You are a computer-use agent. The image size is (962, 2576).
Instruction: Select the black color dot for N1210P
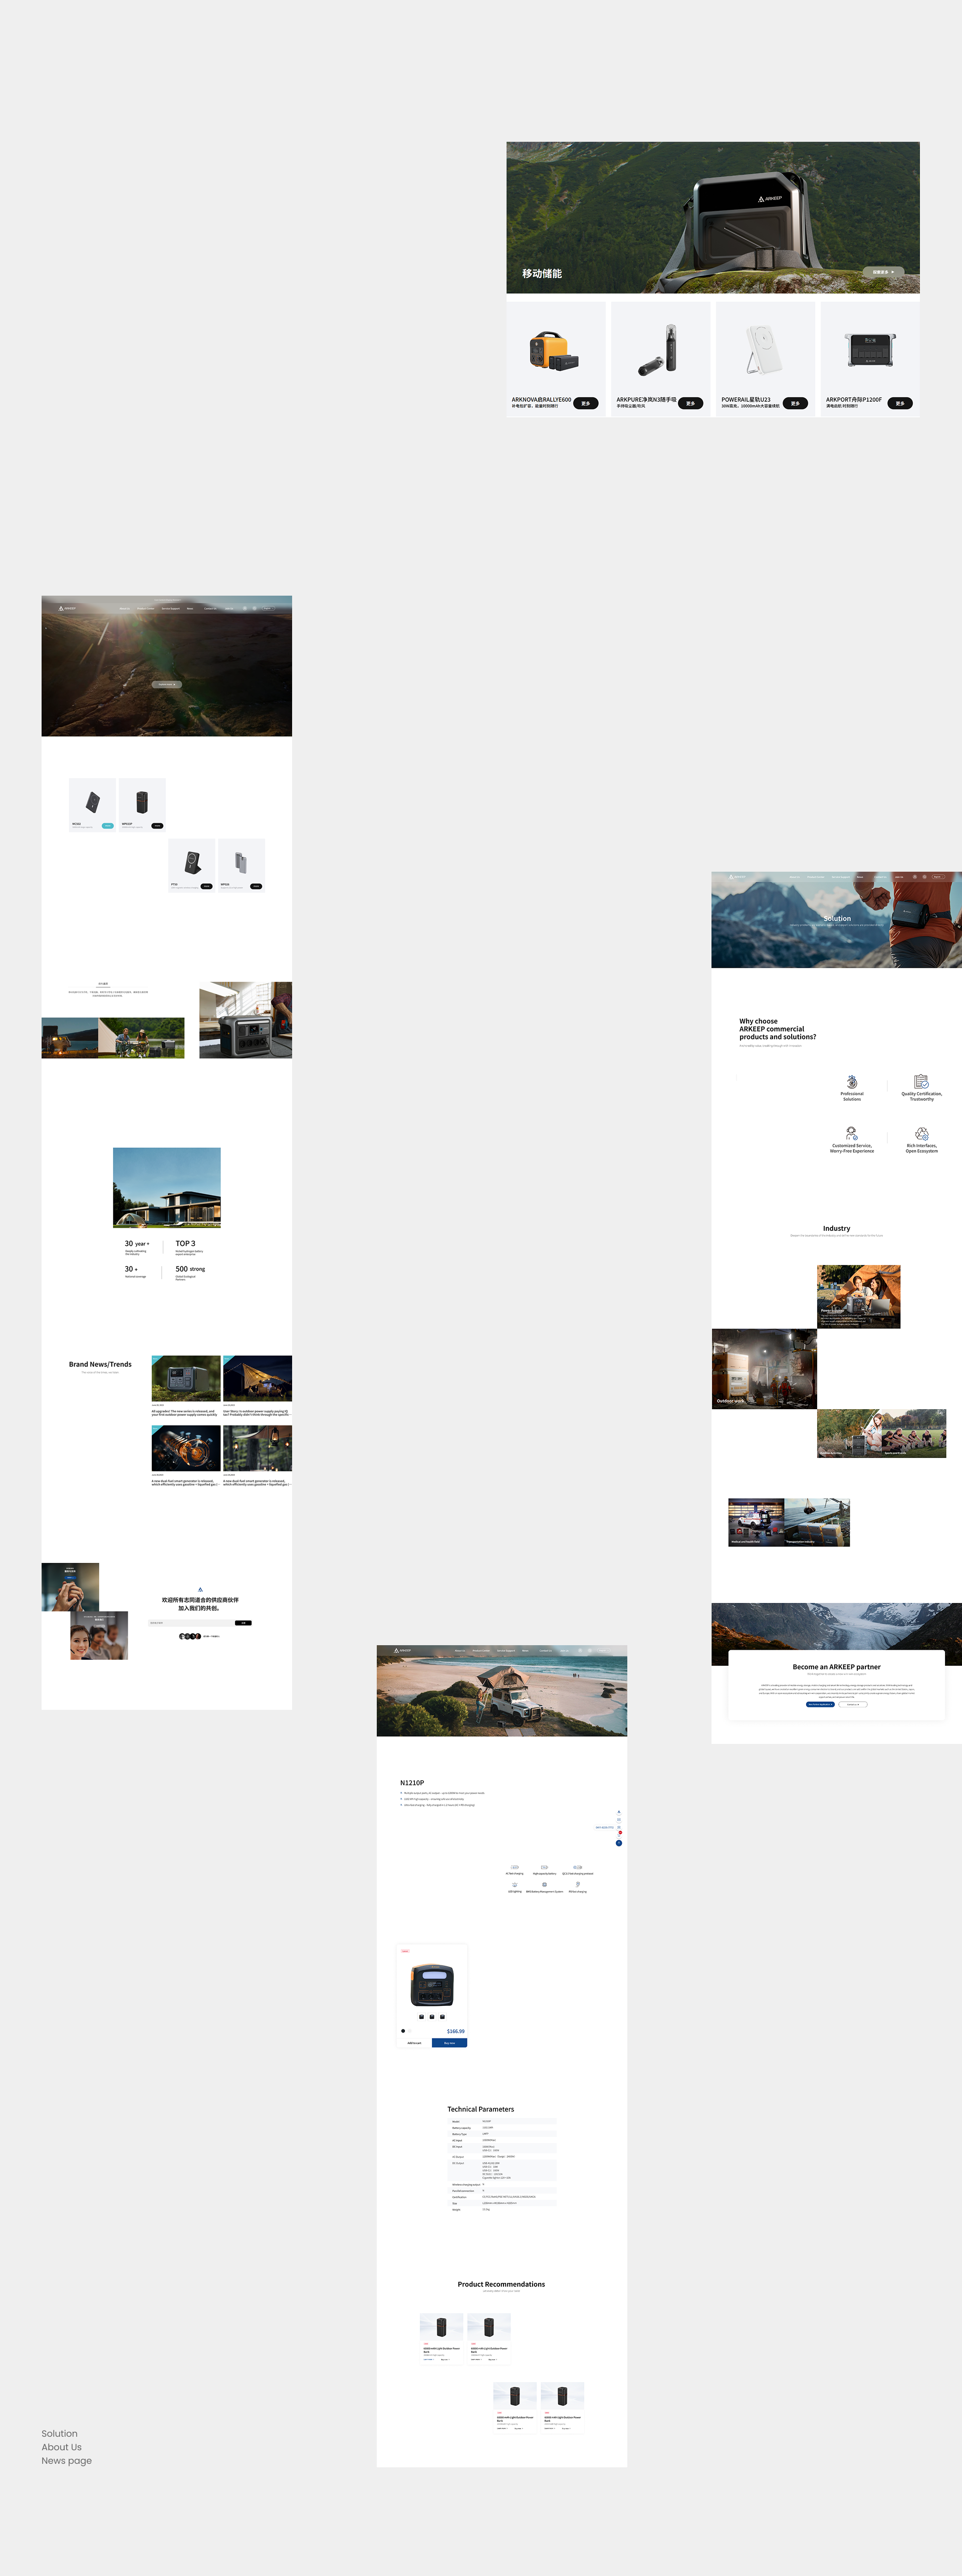click(x=403, y=2031)
